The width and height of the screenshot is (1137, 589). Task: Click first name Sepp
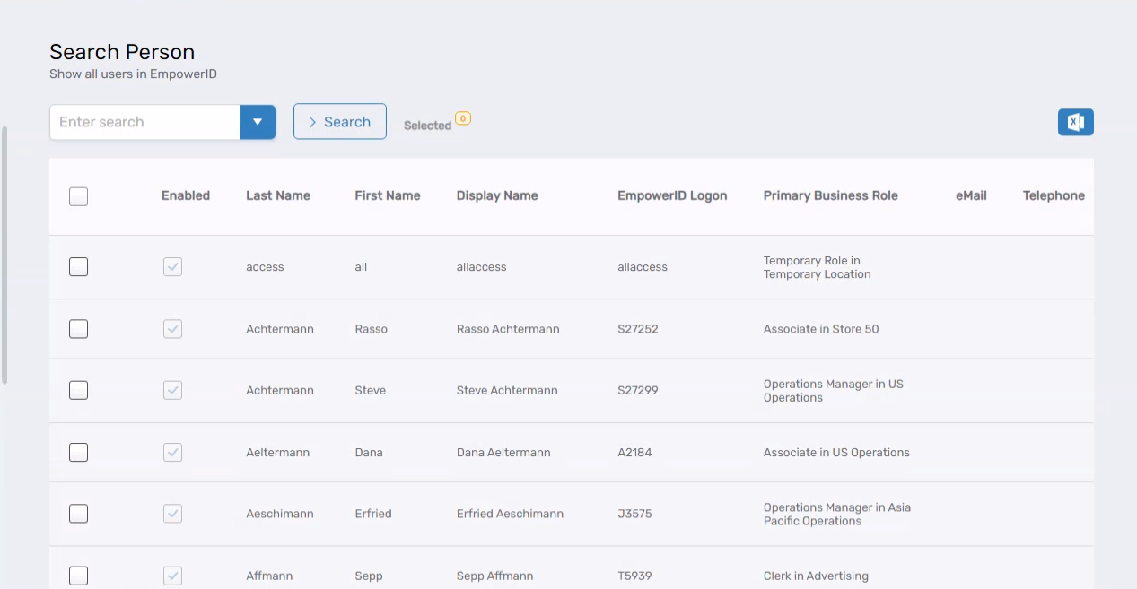pyautogui.click(x=369, y=576)
